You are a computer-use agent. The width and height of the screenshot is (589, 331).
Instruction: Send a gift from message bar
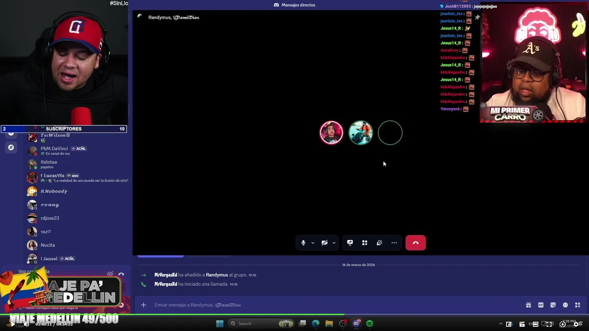529,305
